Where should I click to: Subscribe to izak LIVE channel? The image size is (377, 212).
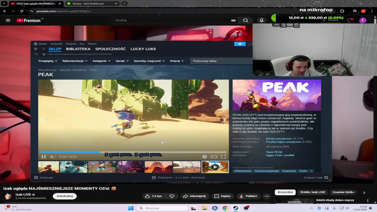[x=65, y=196]
